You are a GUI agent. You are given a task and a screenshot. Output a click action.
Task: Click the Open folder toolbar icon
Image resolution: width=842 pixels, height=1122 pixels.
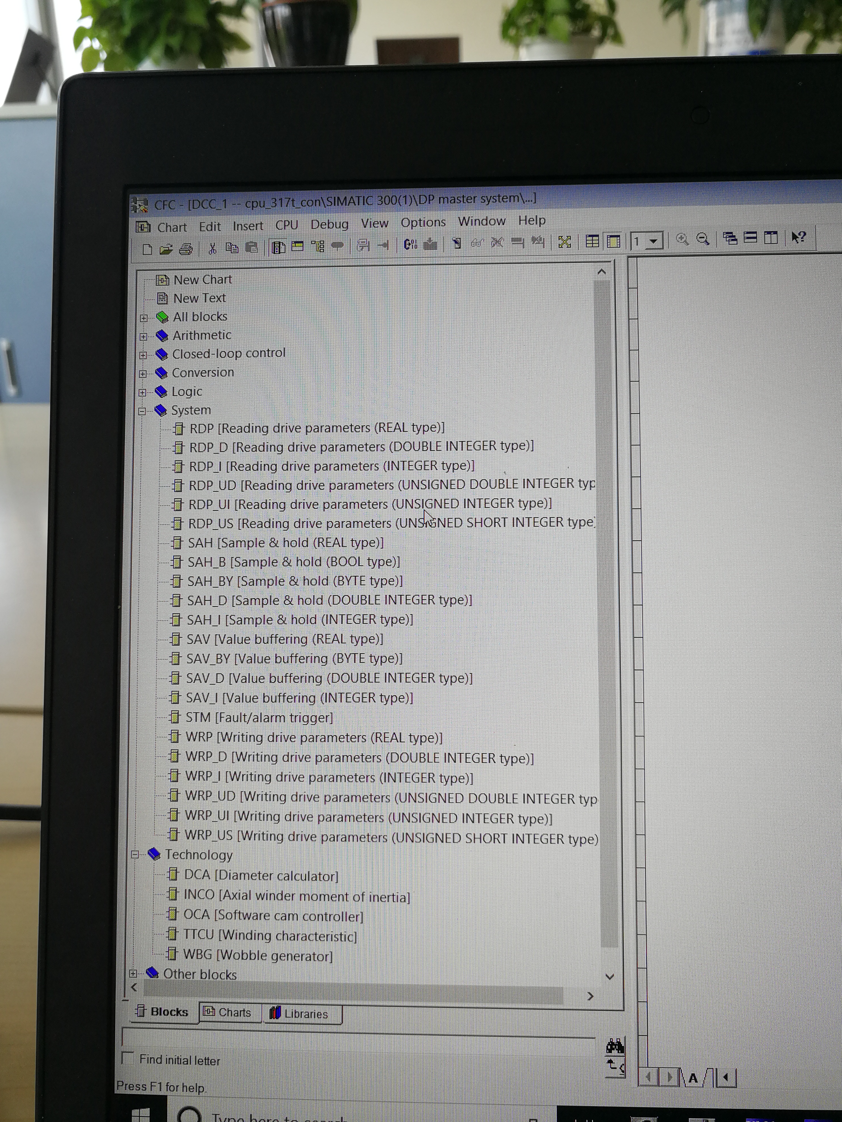tap(166, 249)
